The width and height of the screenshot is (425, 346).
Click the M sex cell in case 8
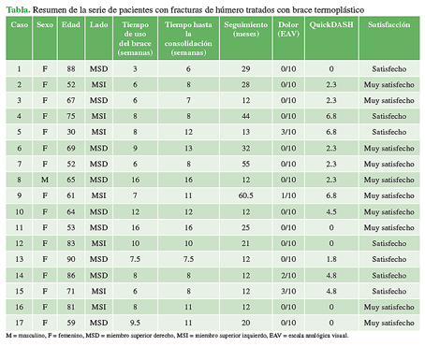[x=45, y=180]
